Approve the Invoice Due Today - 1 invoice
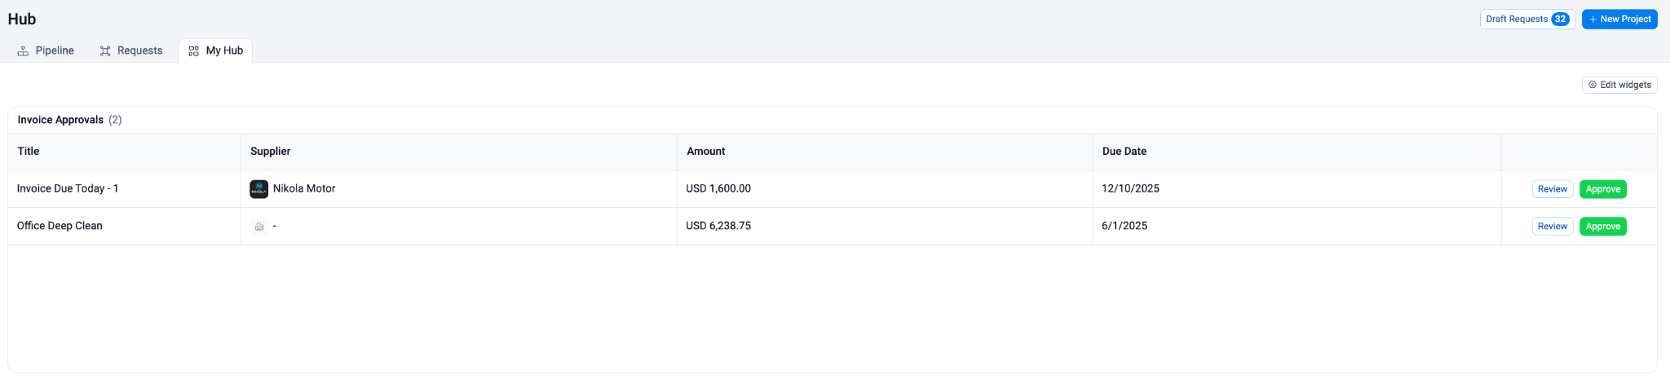 pos(1602,189)
